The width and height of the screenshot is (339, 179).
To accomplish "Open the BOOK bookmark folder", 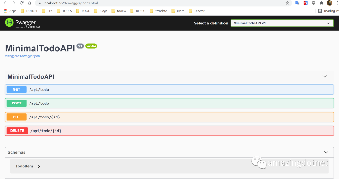I will [x=83, y=11].
